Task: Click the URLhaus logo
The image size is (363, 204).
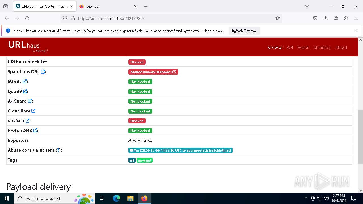Action: [x=28, y=47]
